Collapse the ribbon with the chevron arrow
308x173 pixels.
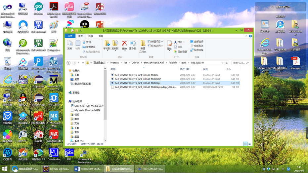[246, 36]
